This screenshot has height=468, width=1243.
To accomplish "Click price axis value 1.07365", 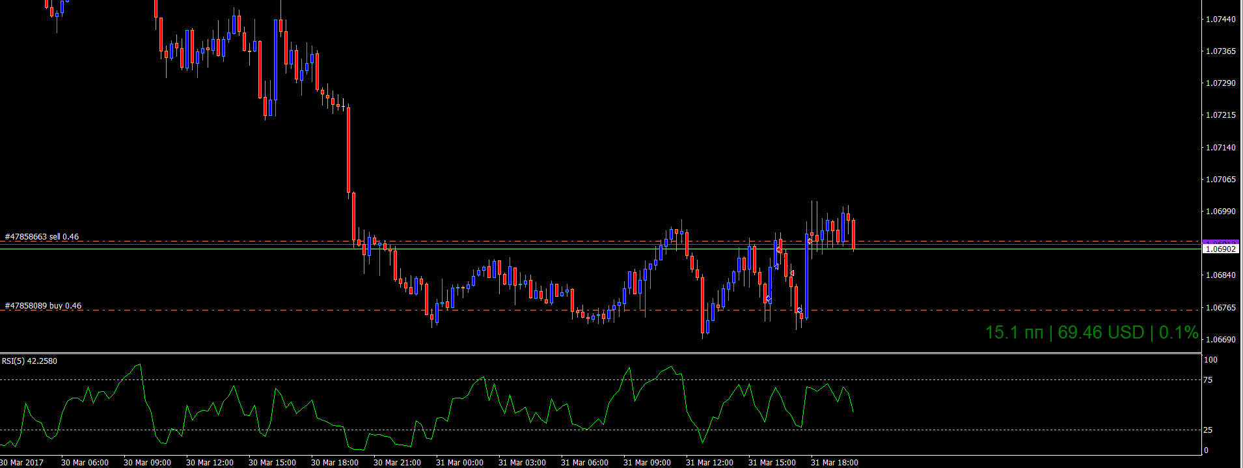I will pos(1221,51).
